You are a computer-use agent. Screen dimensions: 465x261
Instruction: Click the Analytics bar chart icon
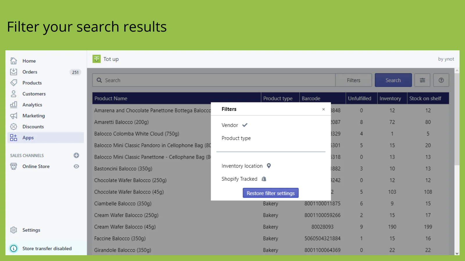coord(14,105)
